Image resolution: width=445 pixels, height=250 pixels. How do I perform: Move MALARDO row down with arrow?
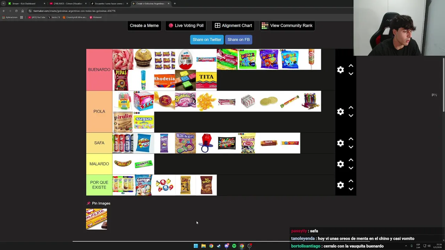point(351,168)
